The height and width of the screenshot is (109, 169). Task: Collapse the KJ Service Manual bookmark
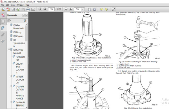coord(9,49)
